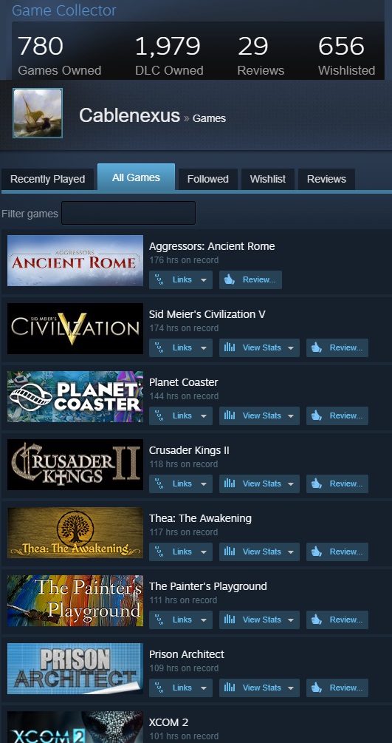Open View Stats dropdown arrow for Prison Architect
Image resolution: width=392 pixels, height=743 pixels.
(291, 688)
